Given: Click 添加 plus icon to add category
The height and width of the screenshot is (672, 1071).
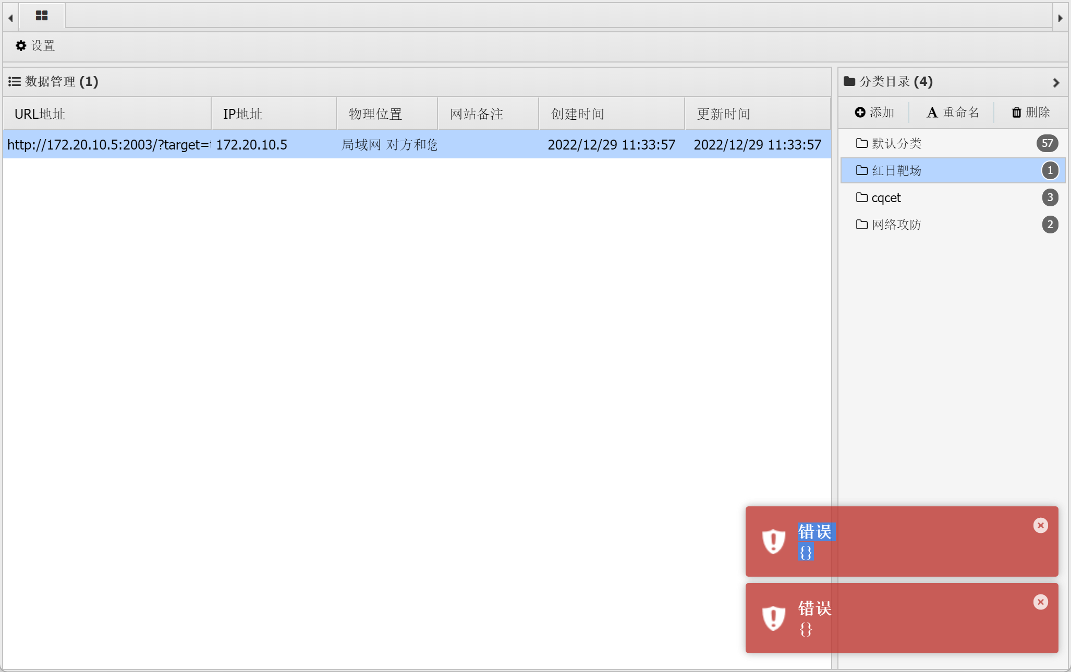Looking at the screenshot, I should point(860,113).
